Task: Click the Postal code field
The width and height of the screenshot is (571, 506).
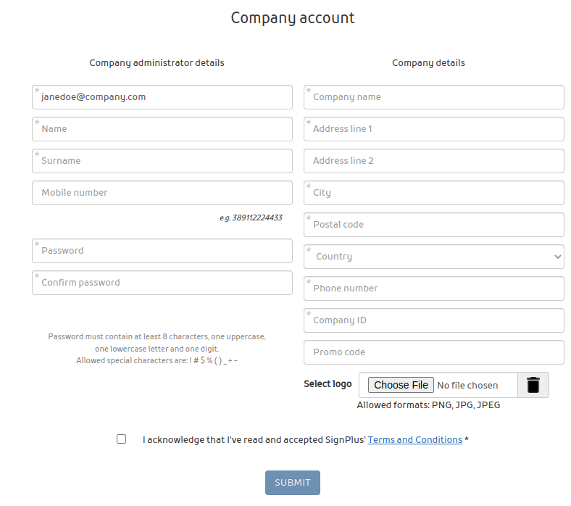Action: [x=433, y=225]
